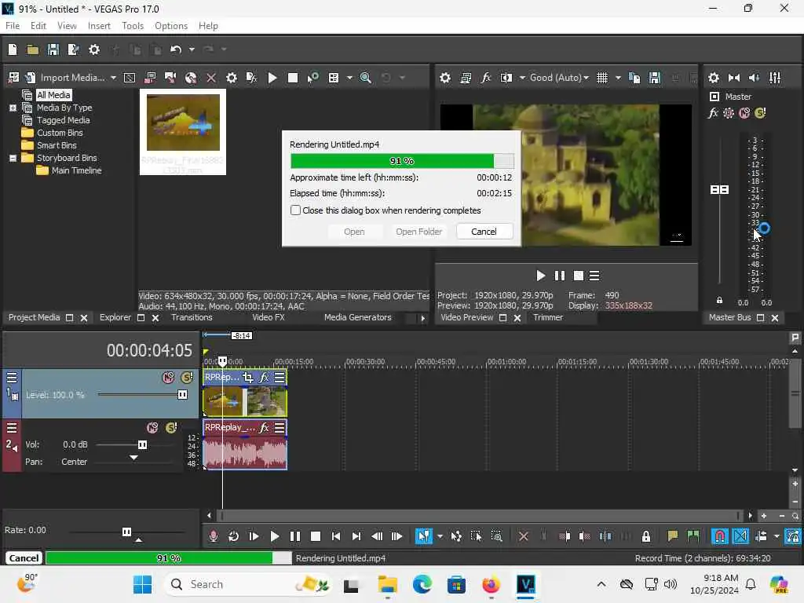Image resolution: width=804 pixels, height=603 pixels.
Task: Copy snapshot to clipboard icon in preview
Action: click(634, 78)
